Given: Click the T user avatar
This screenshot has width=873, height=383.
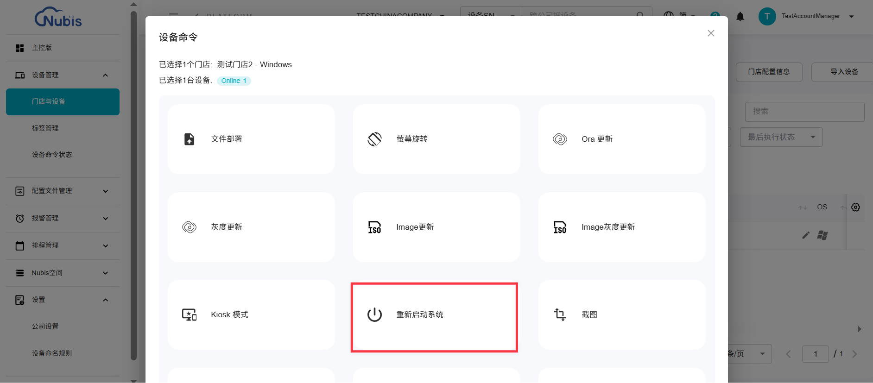Looking at the screenshot, I should [767, 16].
